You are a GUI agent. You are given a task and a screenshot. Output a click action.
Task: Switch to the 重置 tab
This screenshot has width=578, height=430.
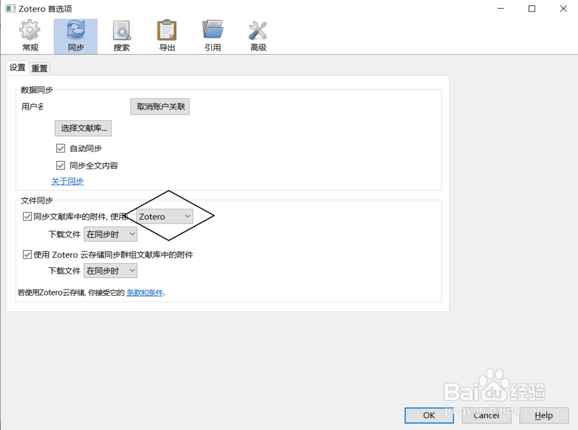click(39, 69)
